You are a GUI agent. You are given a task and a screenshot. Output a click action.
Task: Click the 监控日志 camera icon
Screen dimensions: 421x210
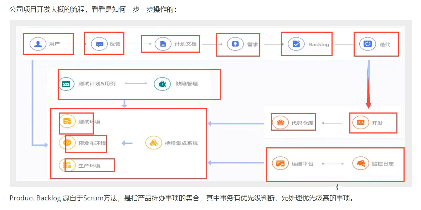coord(361,164)
